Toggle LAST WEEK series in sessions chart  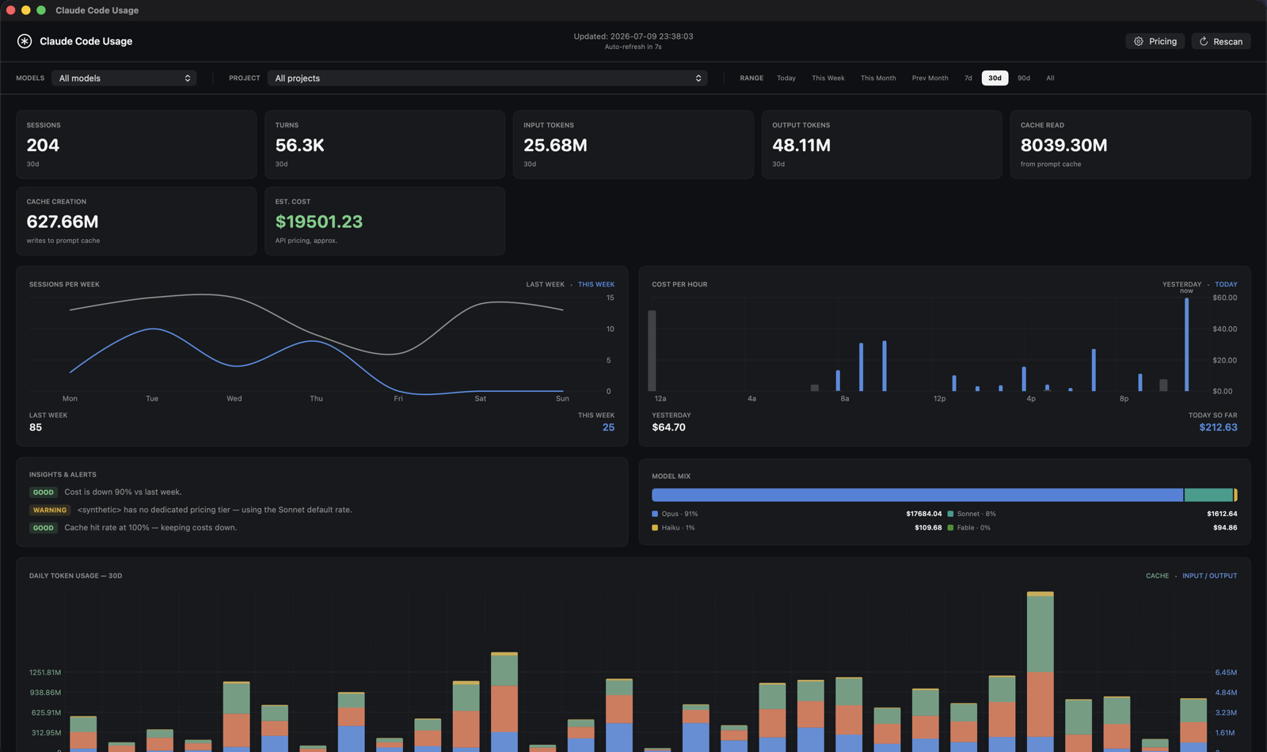coord(545,284)
